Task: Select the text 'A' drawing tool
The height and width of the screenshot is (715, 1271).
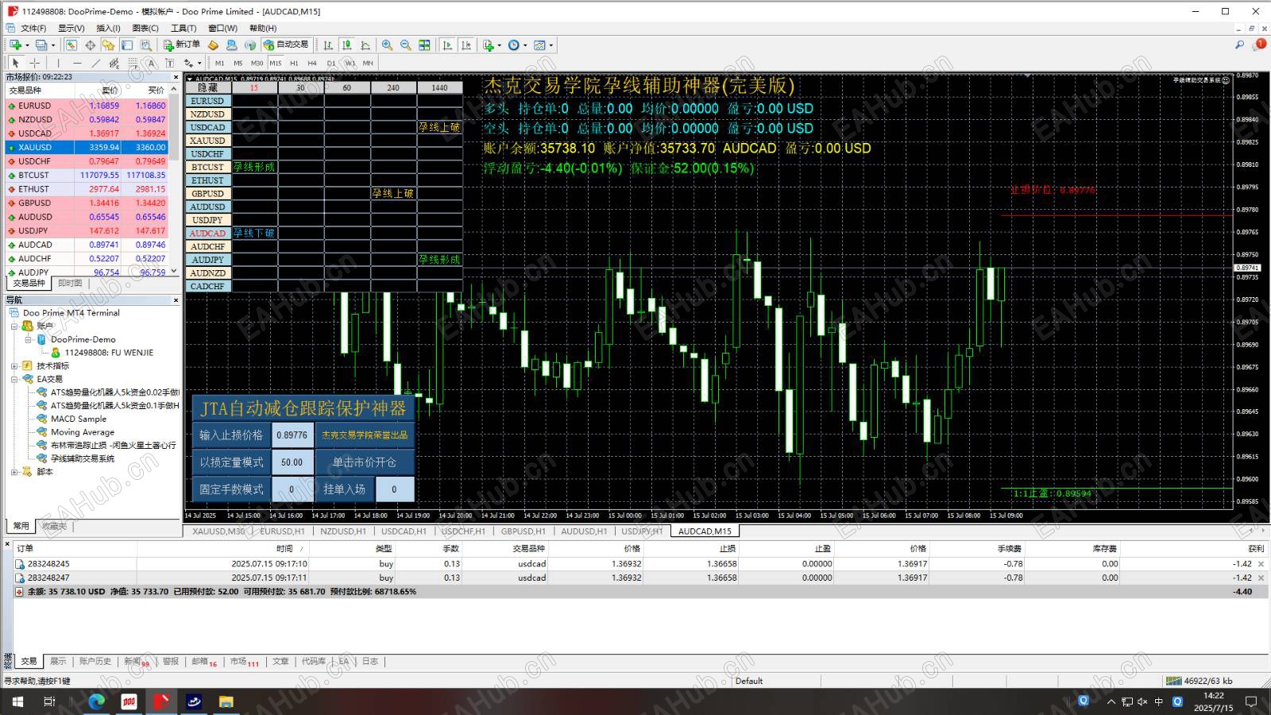Action: point(151,63)
